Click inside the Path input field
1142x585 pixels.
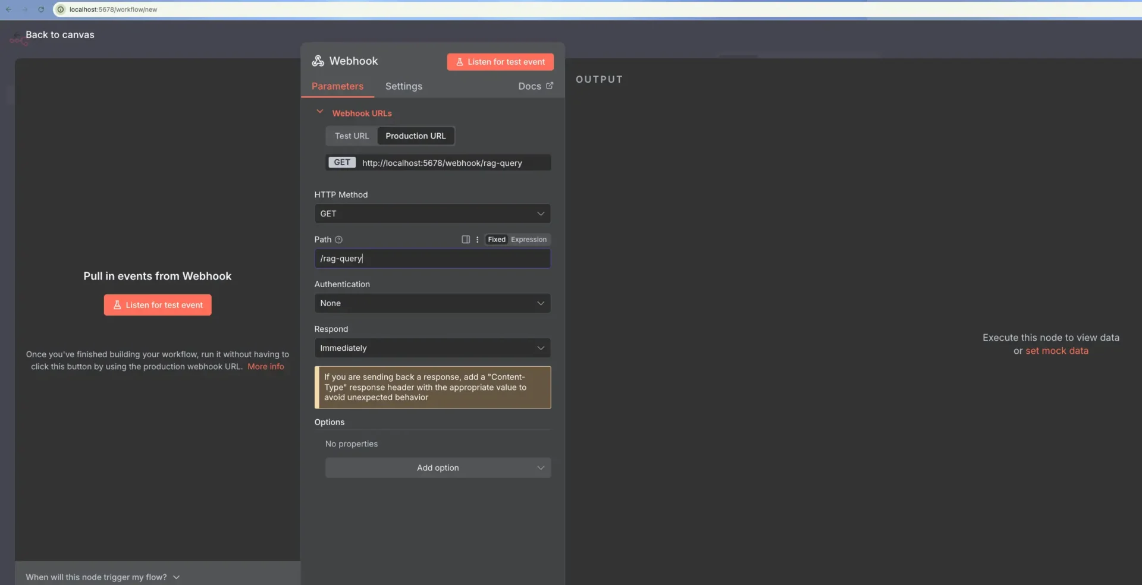(432, 259)
